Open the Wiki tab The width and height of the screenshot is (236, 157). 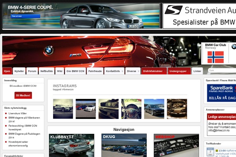(x=60, y=71)
